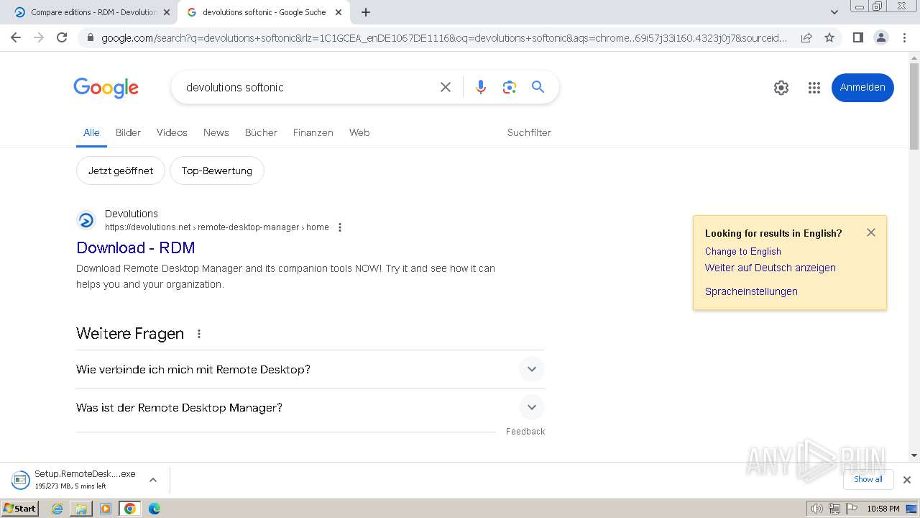Click the taskbar clock 10:58 PM
This screenshot has width=920, height=518.
click(883, 509)
